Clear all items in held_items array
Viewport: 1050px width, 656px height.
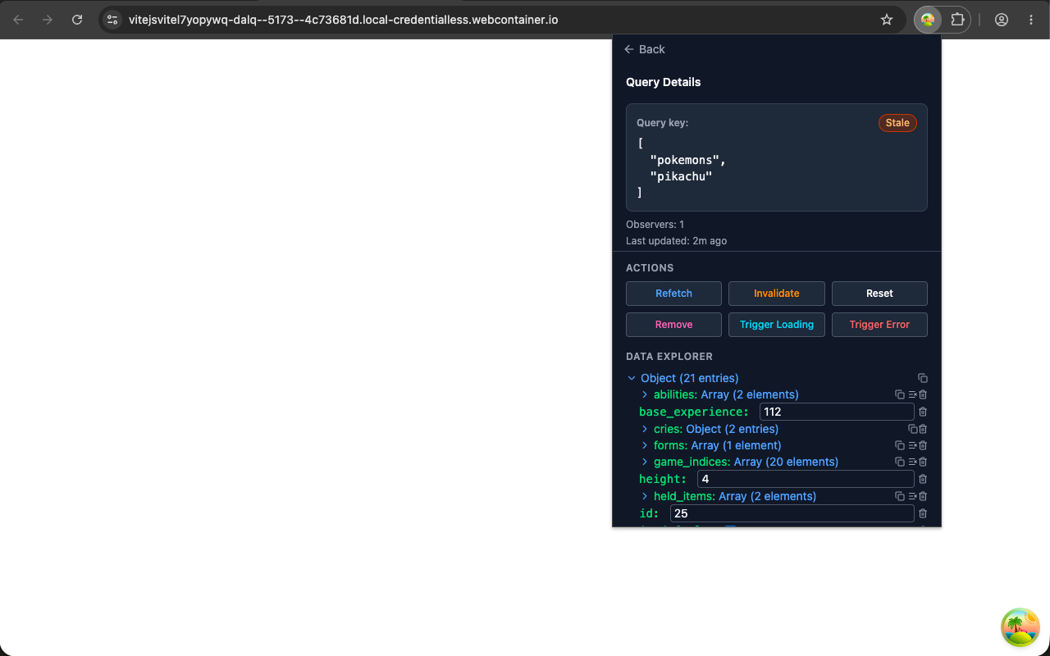[912, 496]
